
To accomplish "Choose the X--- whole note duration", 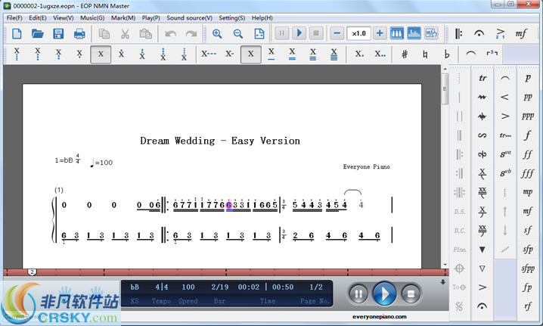I will point(209,54).
